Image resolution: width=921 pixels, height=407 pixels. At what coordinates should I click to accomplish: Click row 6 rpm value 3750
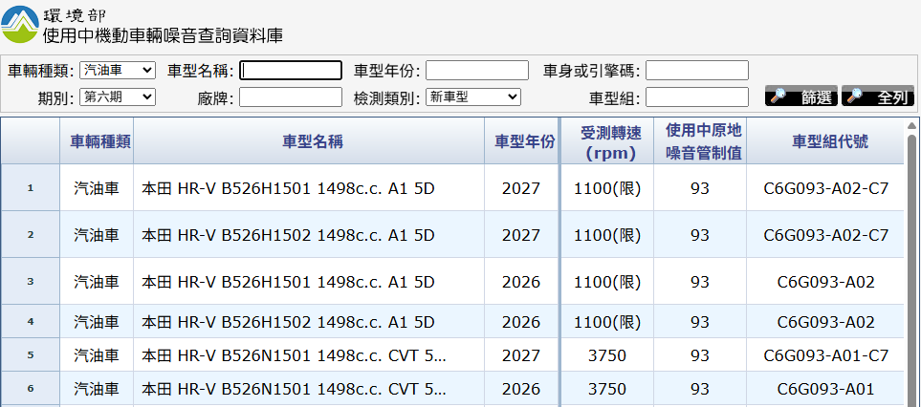pos(607,389)
